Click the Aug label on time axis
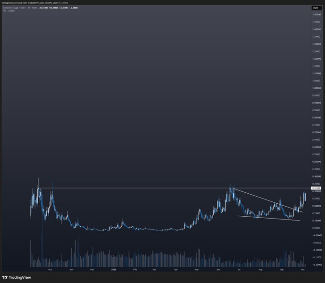The height and width of the screenshot is (283, 325). click(260, 270)
